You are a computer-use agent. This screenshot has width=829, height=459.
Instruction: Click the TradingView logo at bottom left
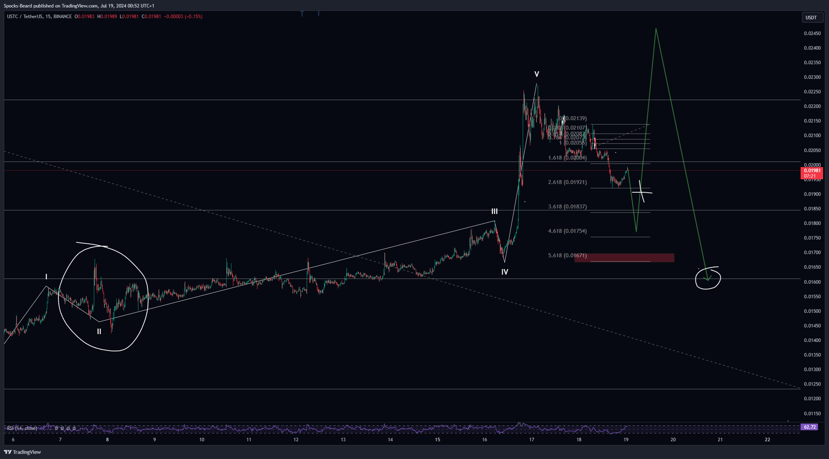coord(22,452)
